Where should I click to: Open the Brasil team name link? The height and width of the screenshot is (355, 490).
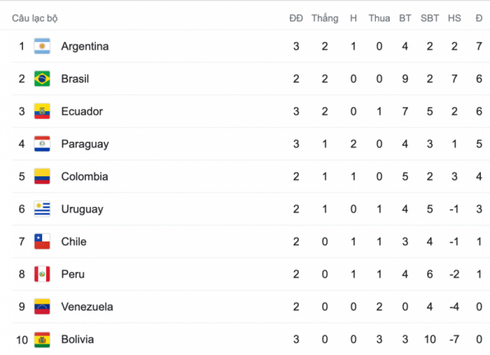pos(75,79)
